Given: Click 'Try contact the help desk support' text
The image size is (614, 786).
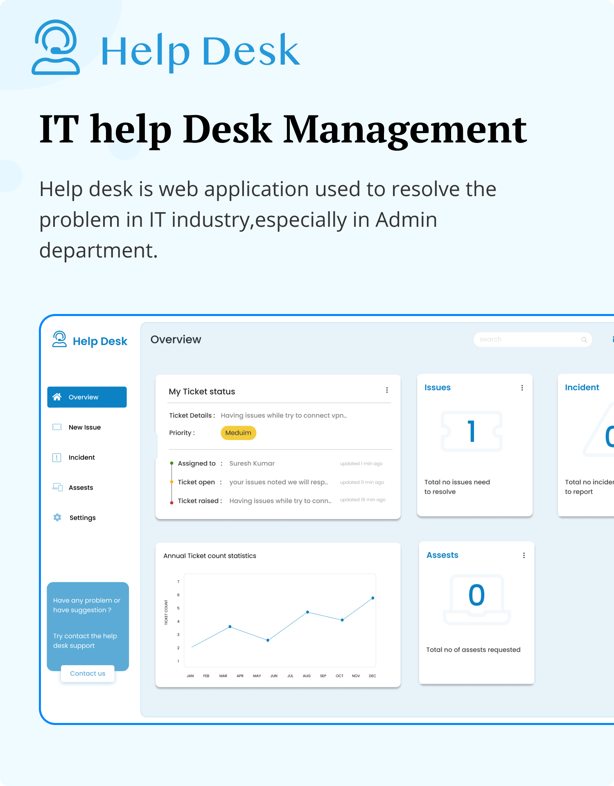Looking at the screenshot, I should click(x=85, y=641).
